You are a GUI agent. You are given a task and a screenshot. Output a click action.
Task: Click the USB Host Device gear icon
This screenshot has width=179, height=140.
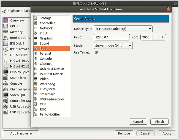36,69
